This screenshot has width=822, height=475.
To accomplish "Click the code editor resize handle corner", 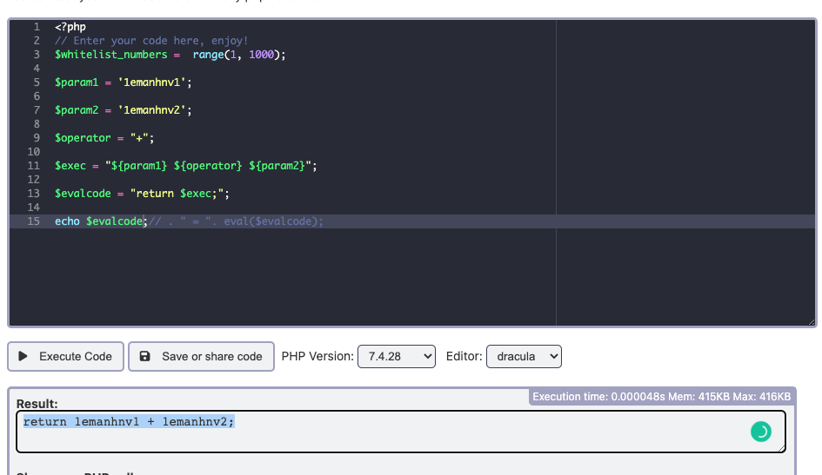I will coord(811,321).
